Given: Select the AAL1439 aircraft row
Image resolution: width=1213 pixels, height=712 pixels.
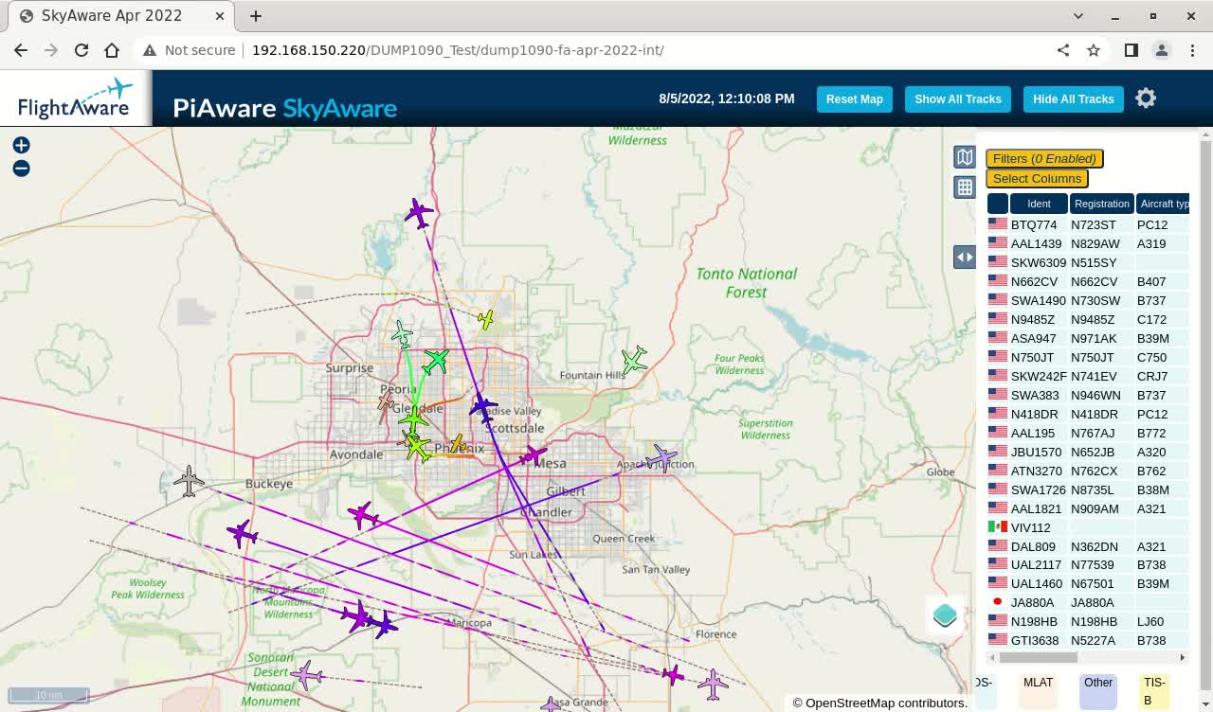Looking at the screenshot, I should pos(1088,243).
